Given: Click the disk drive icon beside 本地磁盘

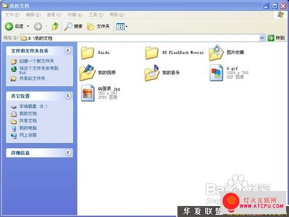Looking at the screenshot, I should 14,106.
